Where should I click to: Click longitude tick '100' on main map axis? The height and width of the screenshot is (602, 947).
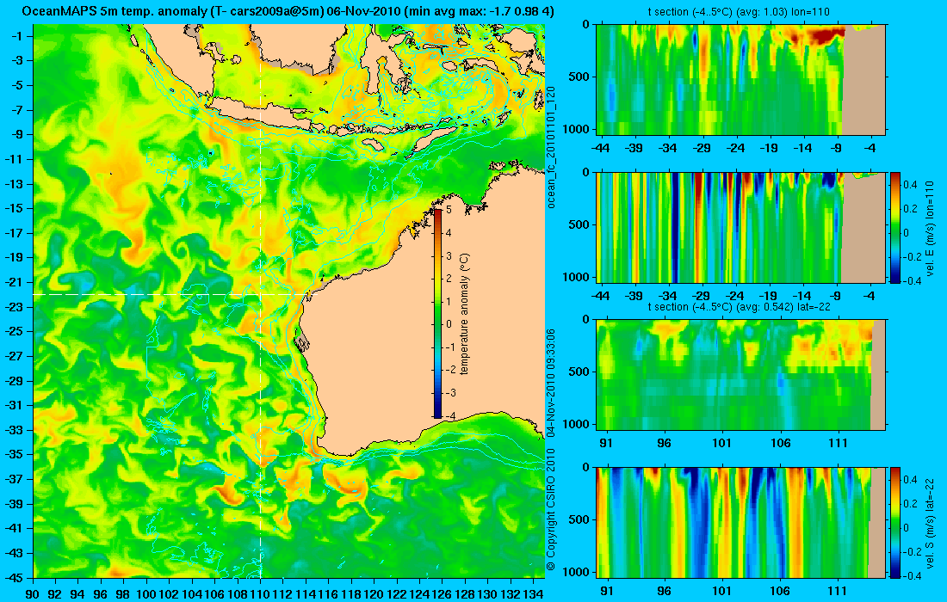click(146, 593)
